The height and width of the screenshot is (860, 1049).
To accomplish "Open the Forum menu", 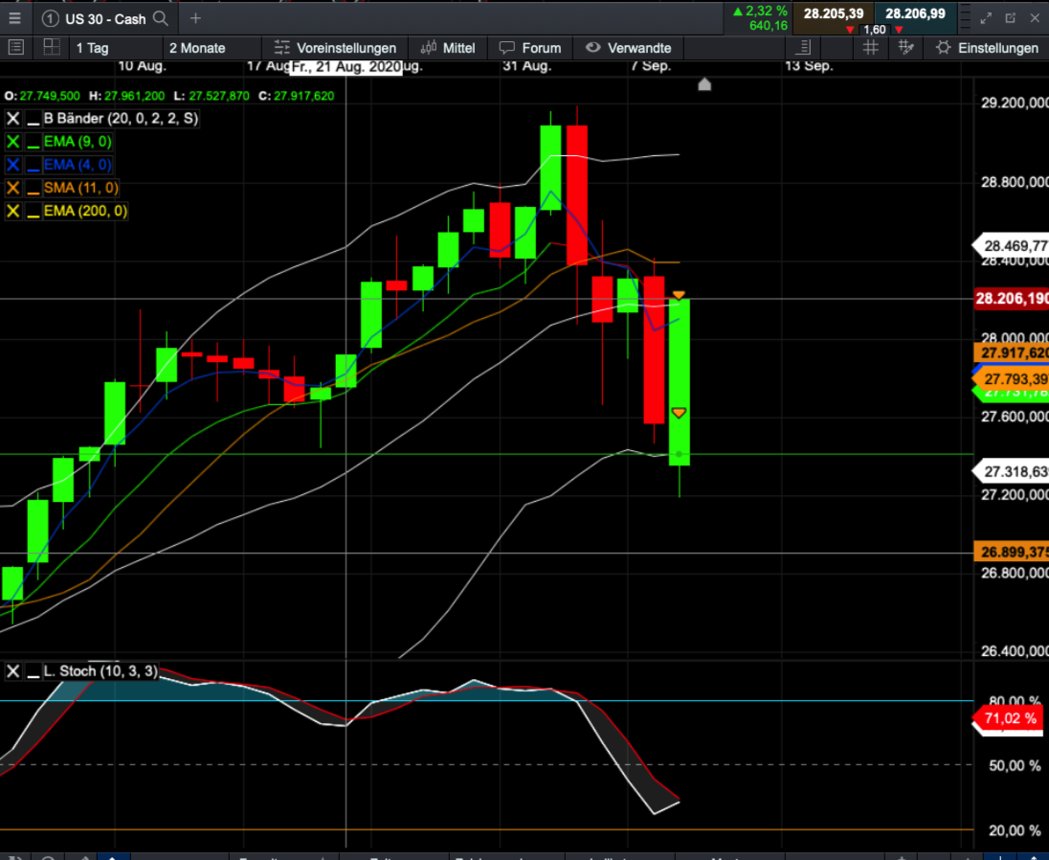I will [x=530, y=48].
